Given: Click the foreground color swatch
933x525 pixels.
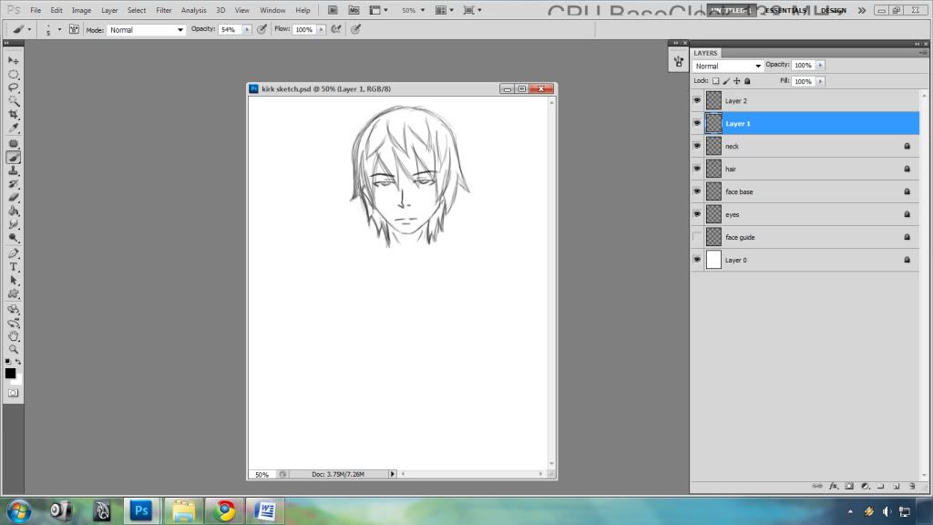Looking at the screenshot, I should click(x=10, y=374).
